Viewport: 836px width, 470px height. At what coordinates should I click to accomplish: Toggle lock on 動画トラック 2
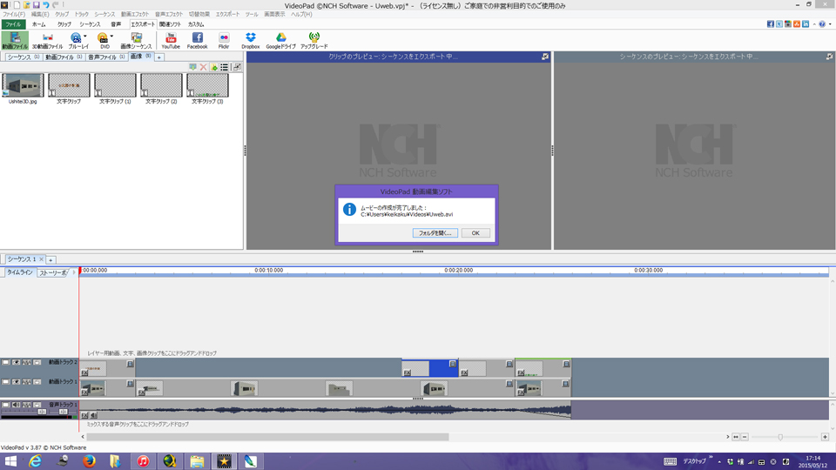point(37,362)
